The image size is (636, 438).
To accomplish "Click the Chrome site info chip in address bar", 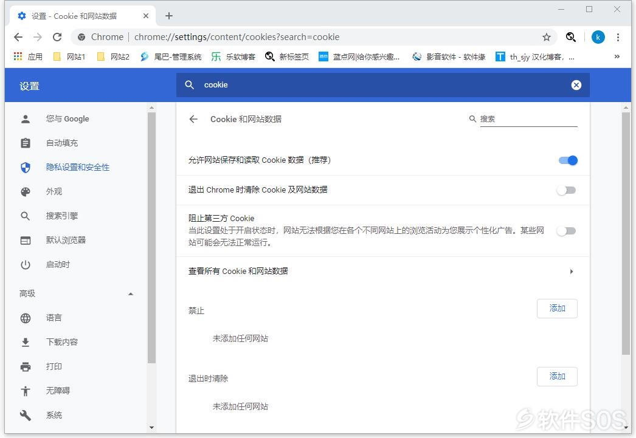I will 100,37.
